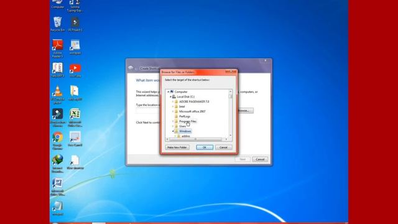The height and width of the screenshot is (224, 398).
Task: Collapse the Windows folder arrow
Action: pos(173,131)
